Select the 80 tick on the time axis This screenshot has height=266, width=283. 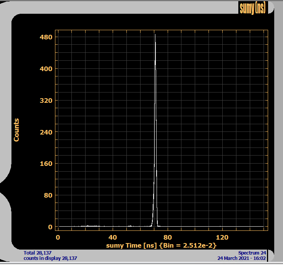(x=168, y=237)
